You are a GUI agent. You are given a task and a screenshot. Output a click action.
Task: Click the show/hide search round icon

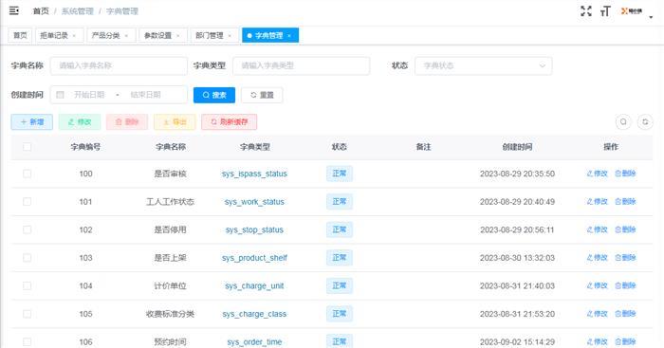(623, 122)
